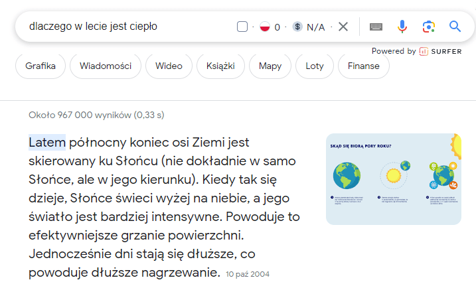Viewport: 476px width, 288px height.
Task: Click the dollar sign cost icon
Action: pyautogui.click(x=297, y=27)
